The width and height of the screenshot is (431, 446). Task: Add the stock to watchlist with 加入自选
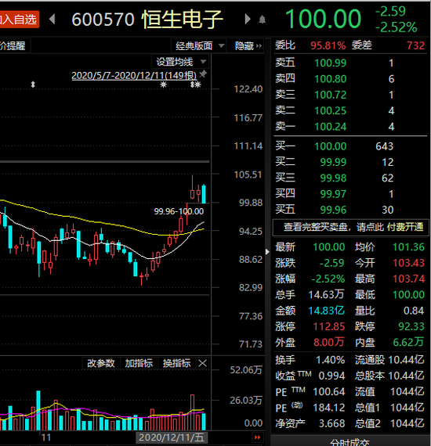pos(19,20)
